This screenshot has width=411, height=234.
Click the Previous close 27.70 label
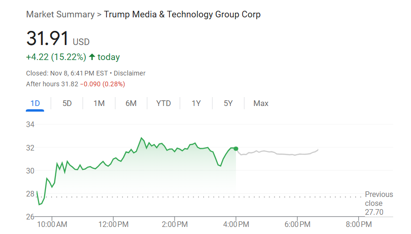click(x=379, y=203)
